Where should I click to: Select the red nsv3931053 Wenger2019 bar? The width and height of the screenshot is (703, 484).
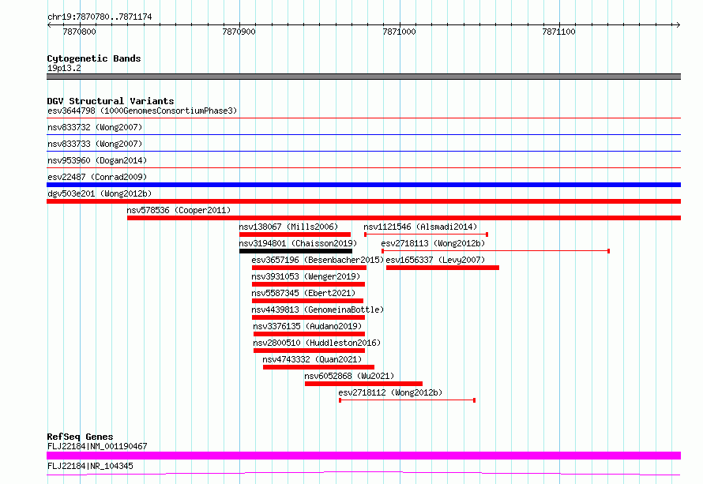coord(309,284)
